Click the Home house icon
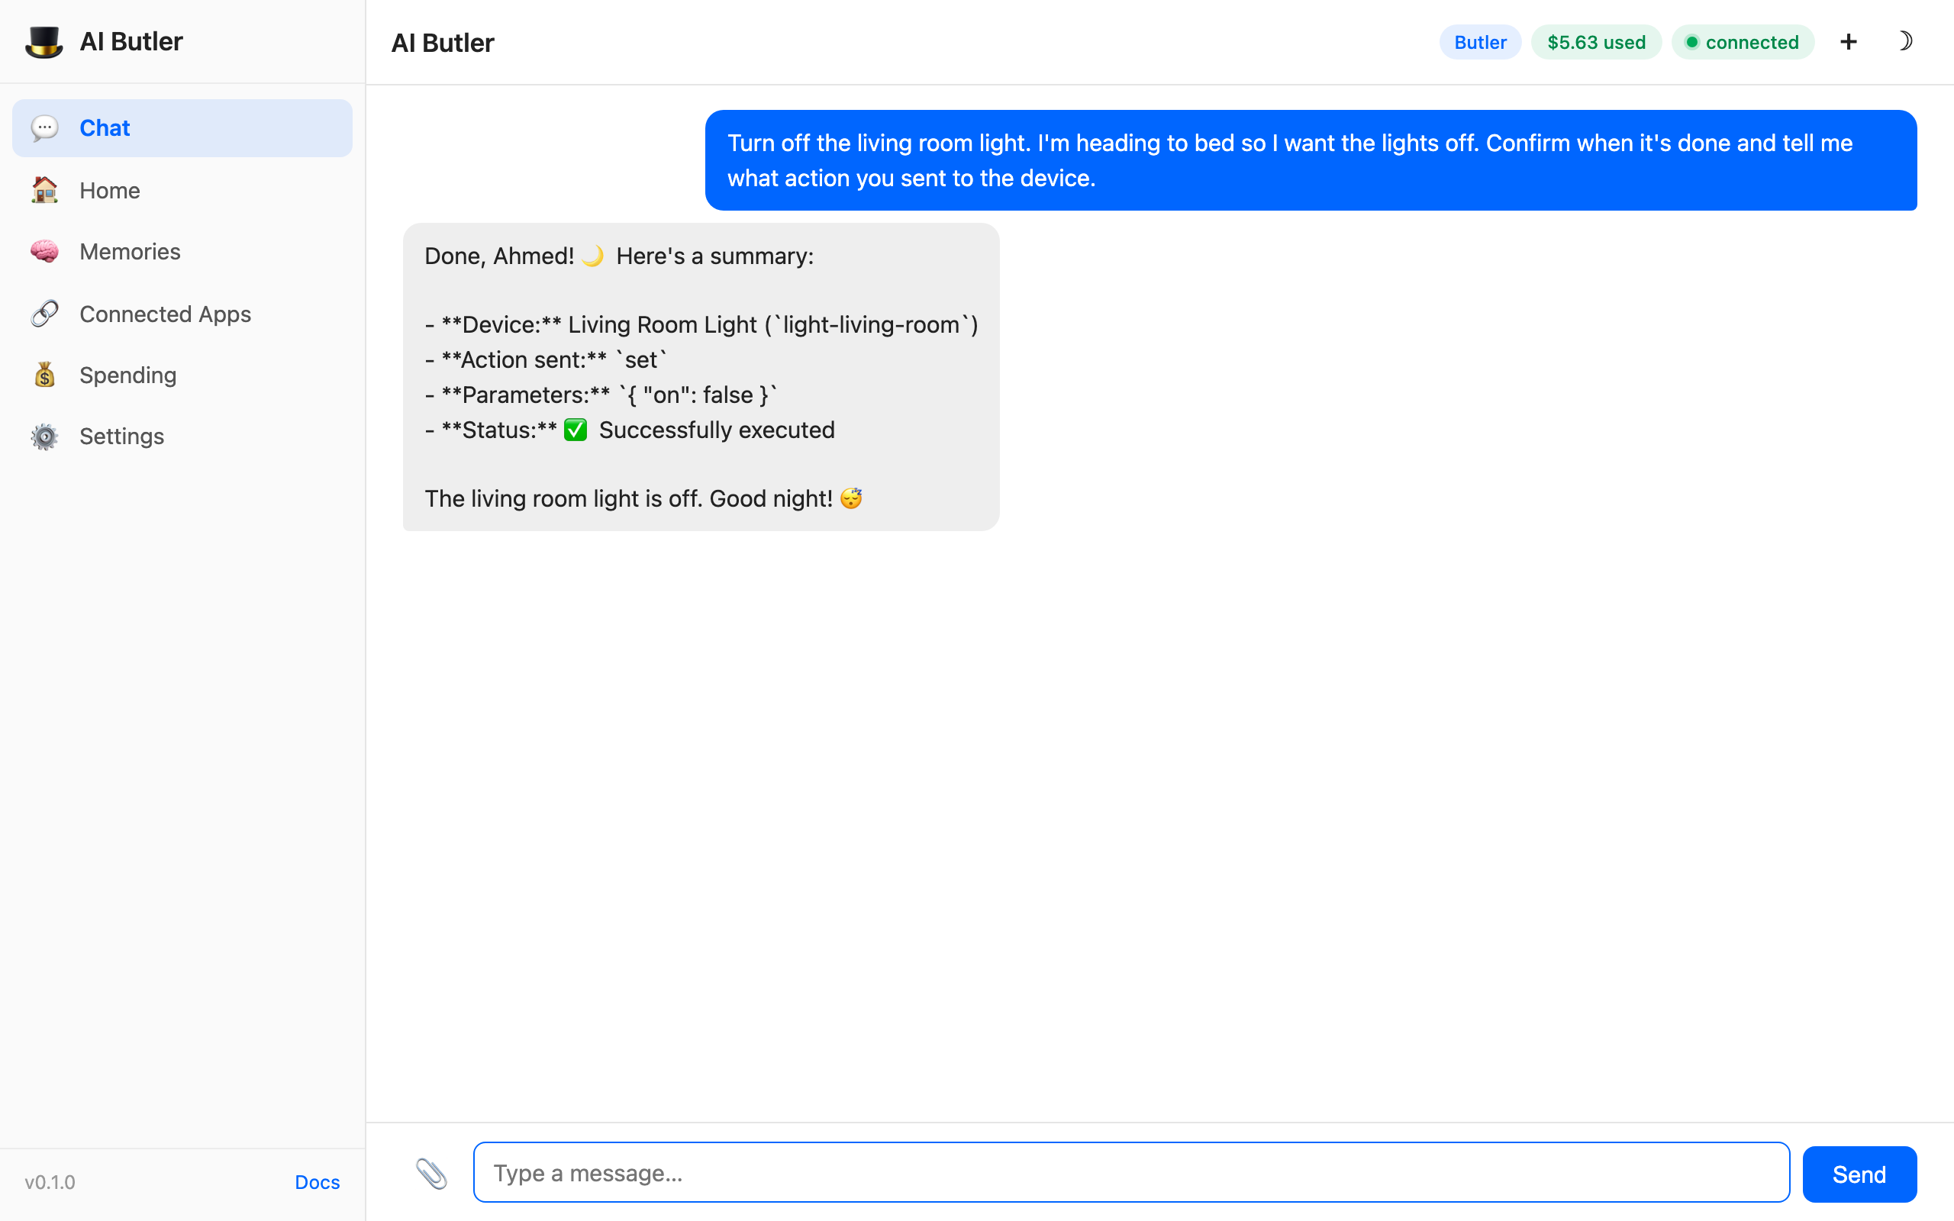The image size is (1954, 1221). (x=44, y=191)
